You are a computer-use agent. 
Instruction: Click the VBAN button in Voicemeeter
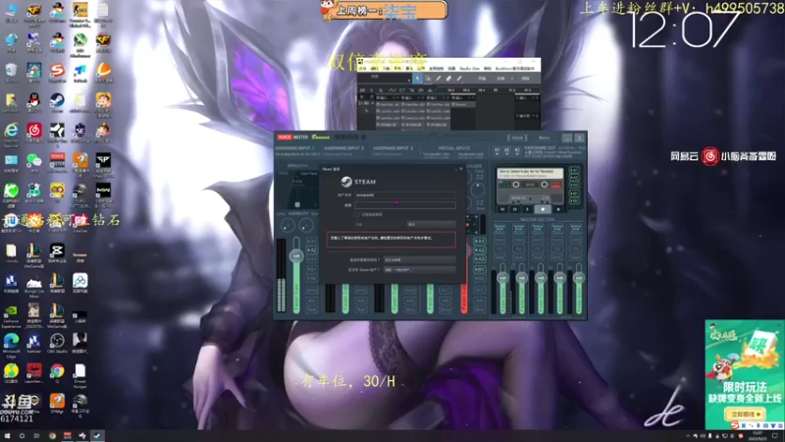click(517, 138)
